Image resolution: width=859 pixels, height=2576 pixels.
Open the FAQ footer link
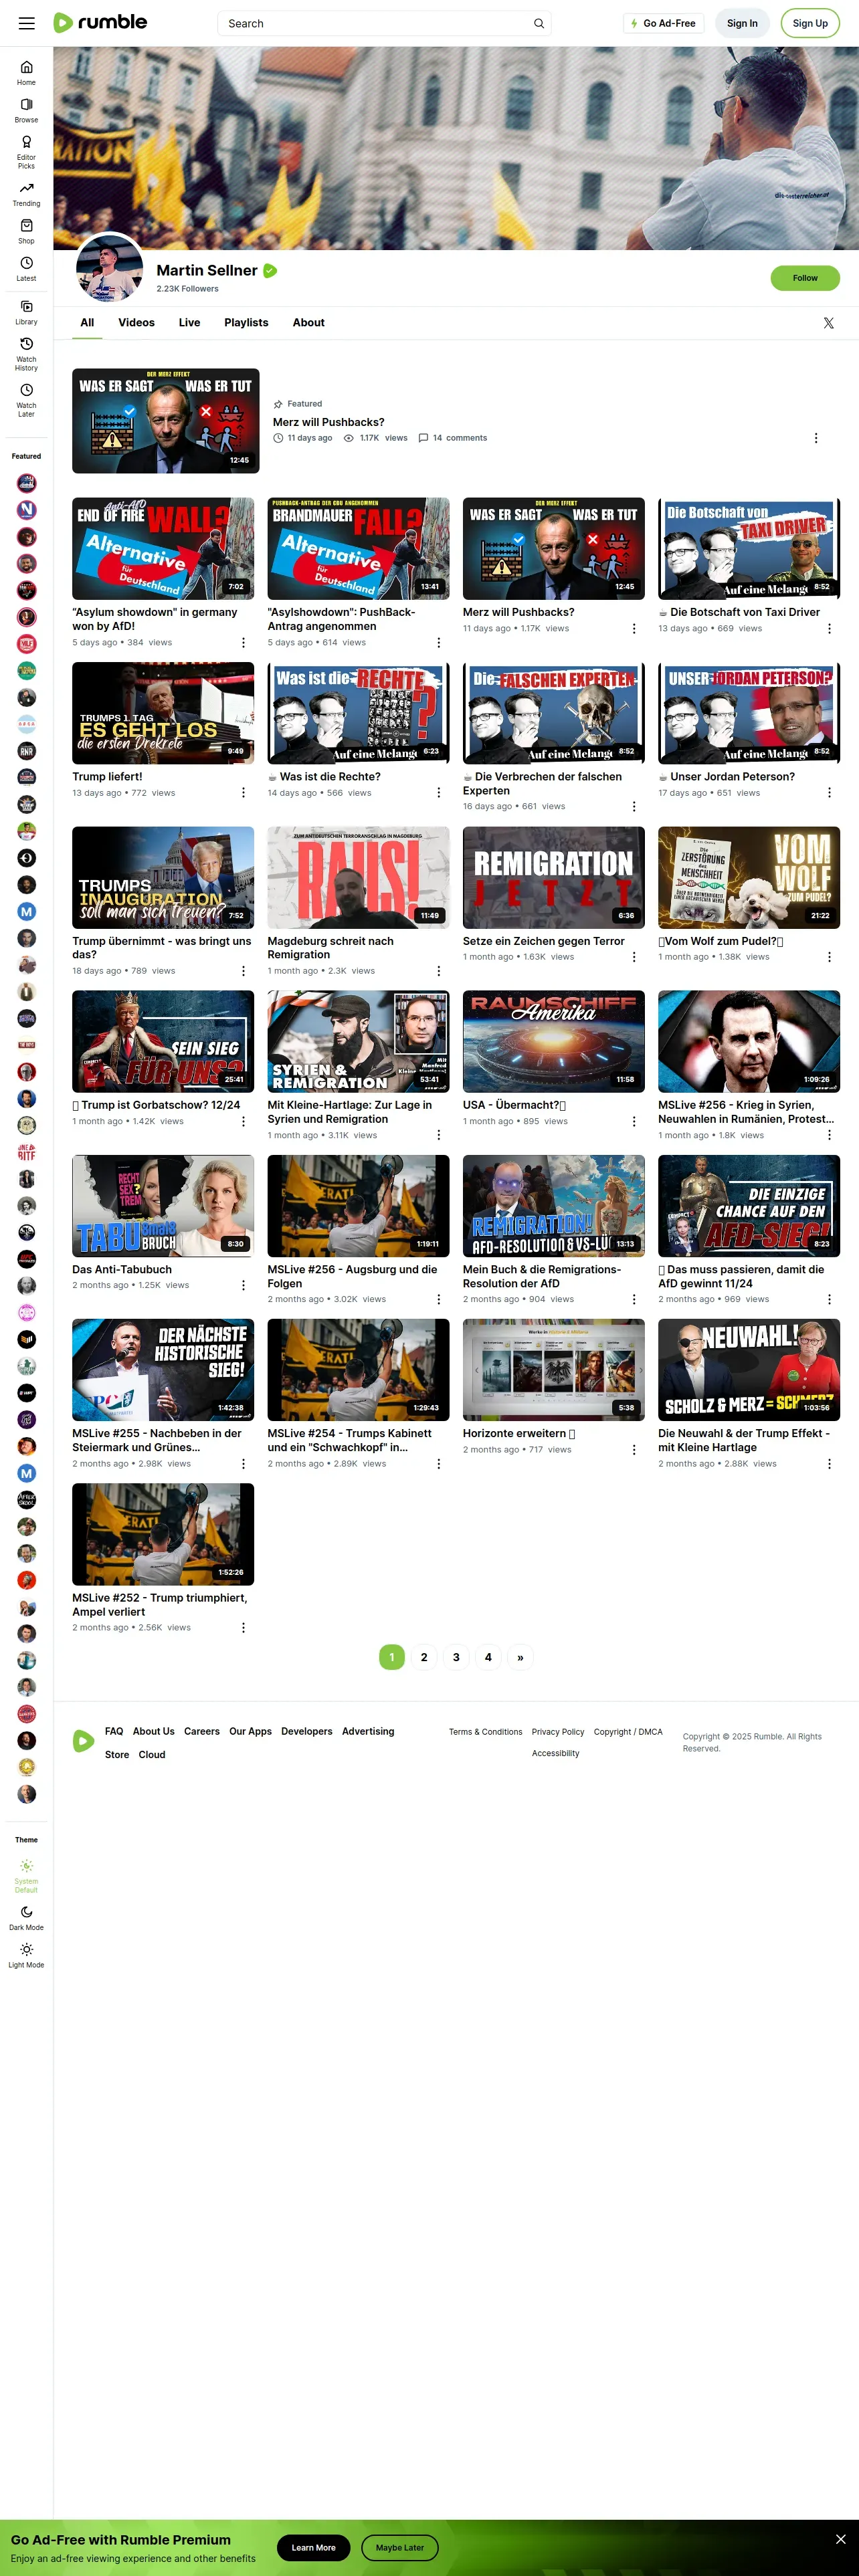114,1731
